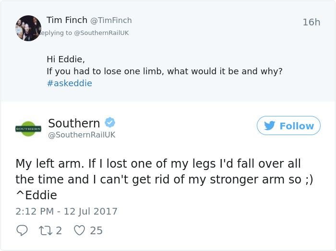
Task: Click the @SouthernRailUK handle under Southern
Action: click(x=82, y=135)
